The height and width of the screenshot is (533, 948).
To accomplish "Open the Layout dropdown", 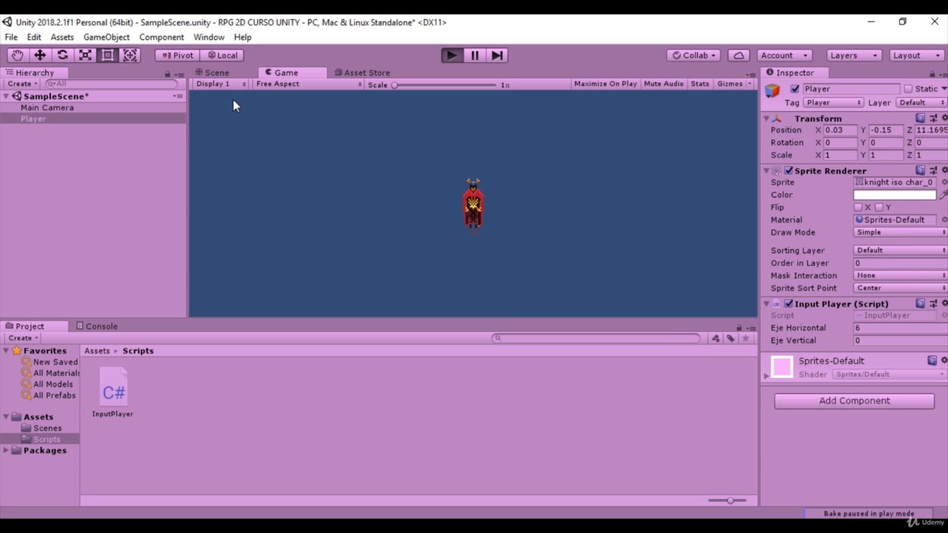I will (916, 55).
